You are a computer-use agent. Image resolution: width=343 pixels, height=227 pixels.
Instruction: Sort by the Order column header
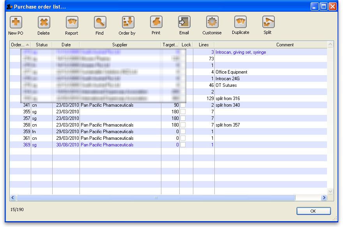[x=19, y=45]
